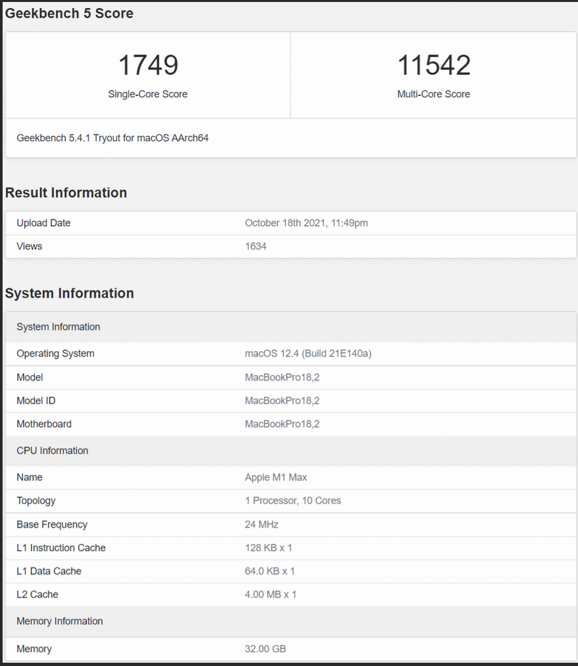Screen dimensions: 578x666
Task: Select the upload date October 18th 2021
Action: pos(306,223)
